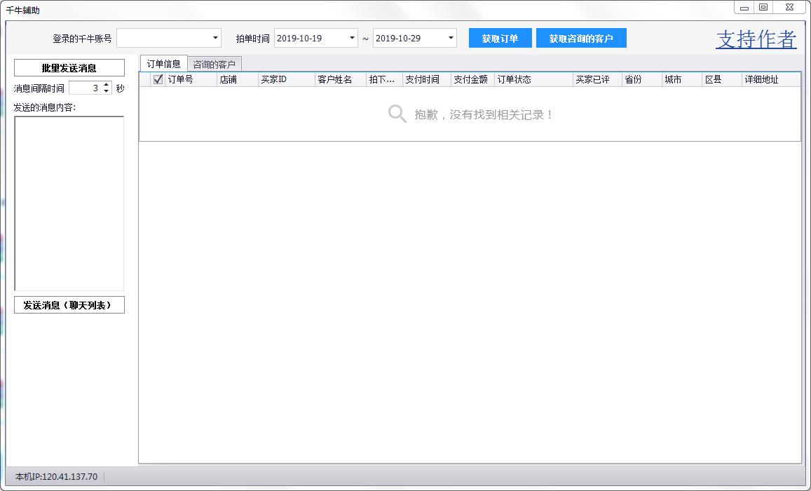Switch to the 咨询的客户 tab
Screen dimensions: 811x491
[214, 65]
